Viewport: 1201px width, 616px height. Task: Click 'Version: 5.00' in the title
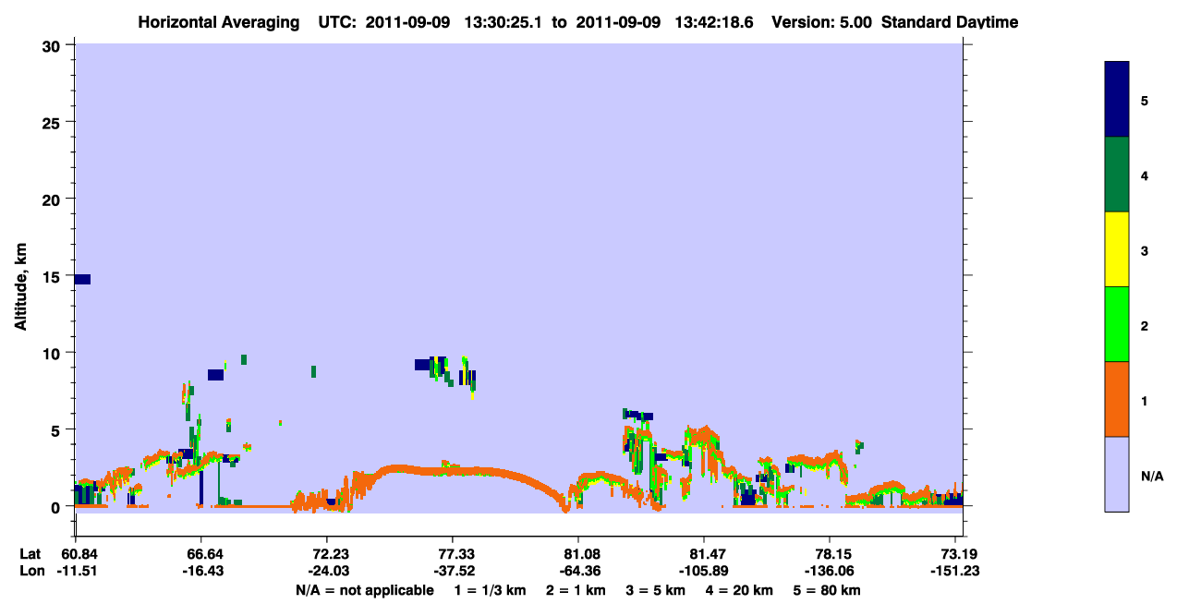tap(822, 22)
